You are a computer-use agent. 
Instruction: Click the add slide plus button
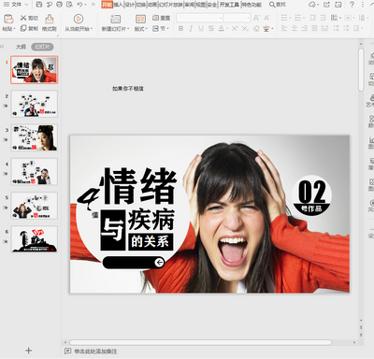click(x=28, y=351)
